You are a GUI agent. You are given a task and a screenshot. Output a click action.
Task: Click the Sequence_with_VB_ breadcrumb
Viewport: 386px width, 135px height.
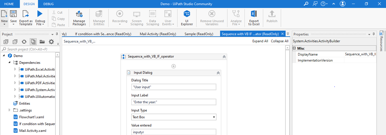(x=79, y=41)
